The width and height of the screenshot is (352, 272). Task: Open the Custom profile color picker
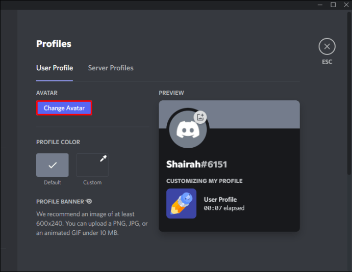(x=92, y=165)
